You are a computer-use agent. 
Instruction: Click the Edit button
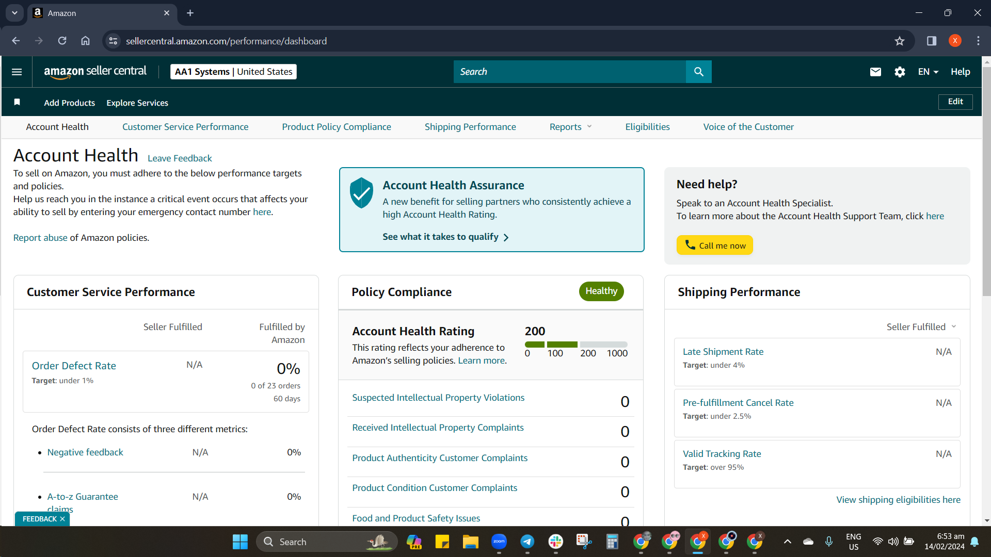pyautogui.click(x=955, y=102)
